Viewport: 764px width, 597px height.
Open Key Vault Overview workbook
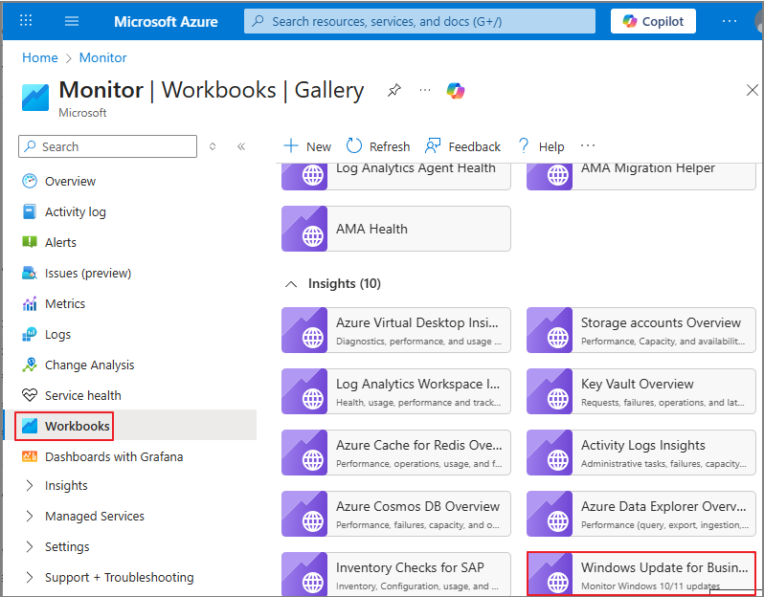point(641,391)
